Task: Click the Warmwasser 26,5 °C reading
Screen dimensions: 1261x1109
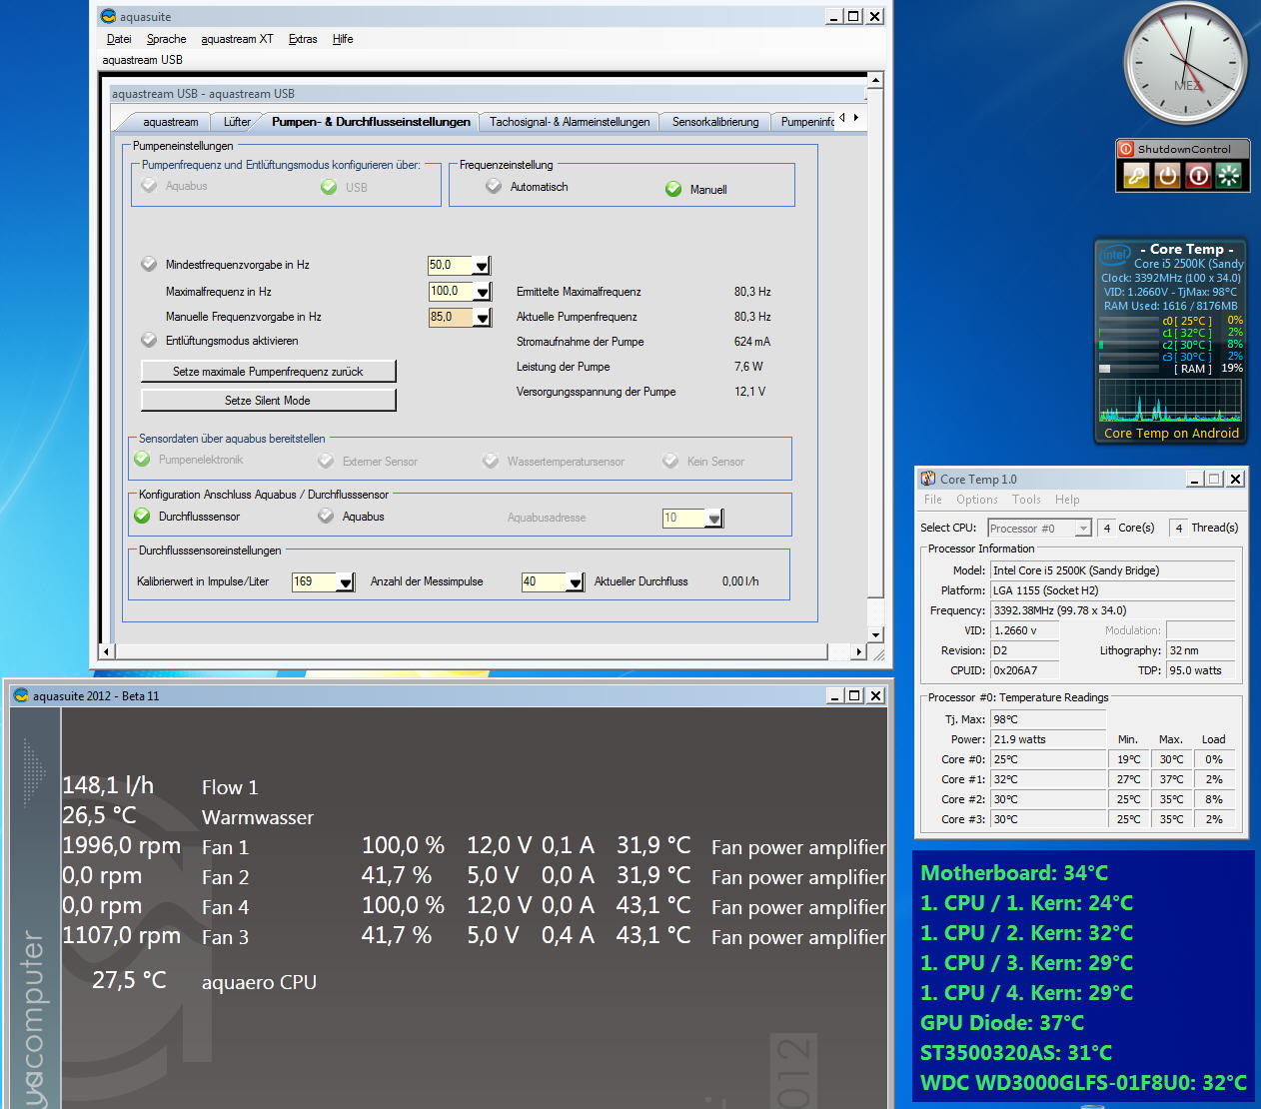Action: (99, 815)
